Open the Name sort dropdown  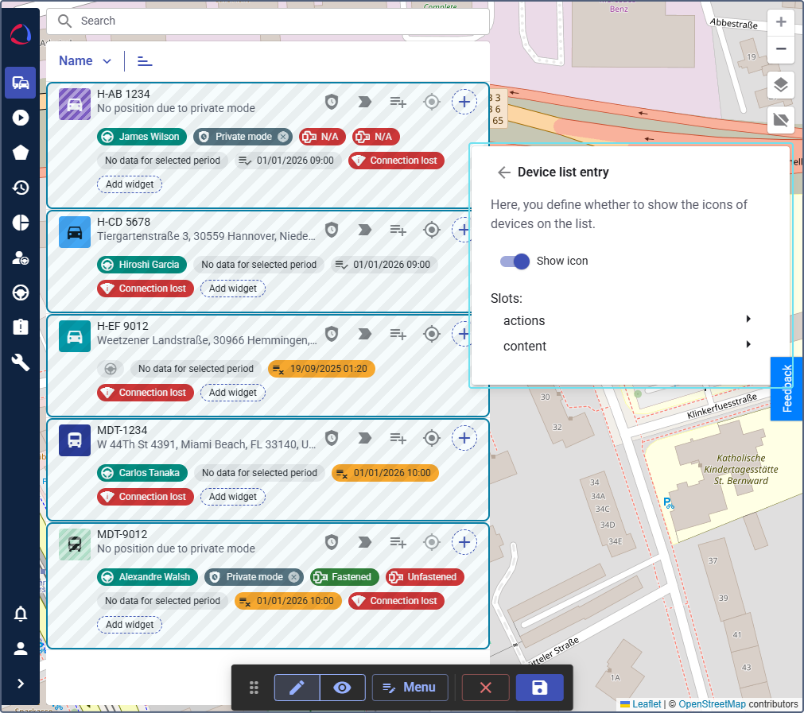86,61
